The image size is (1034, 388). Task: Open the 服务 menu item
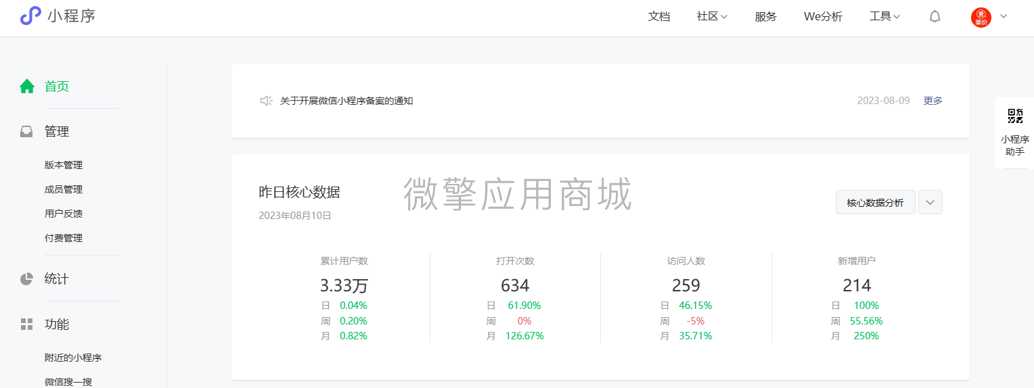coord(766,17)
